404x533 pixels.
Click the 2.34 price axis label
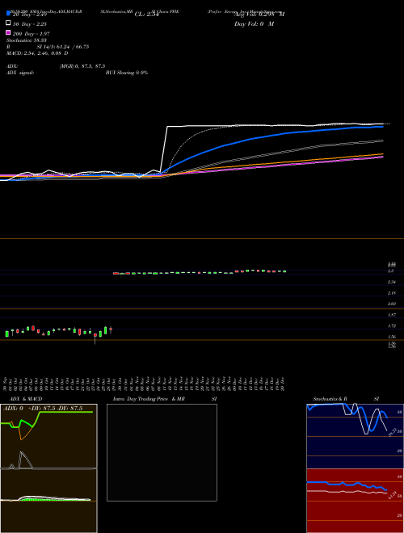pyautogui.click(x=391, y=282)
